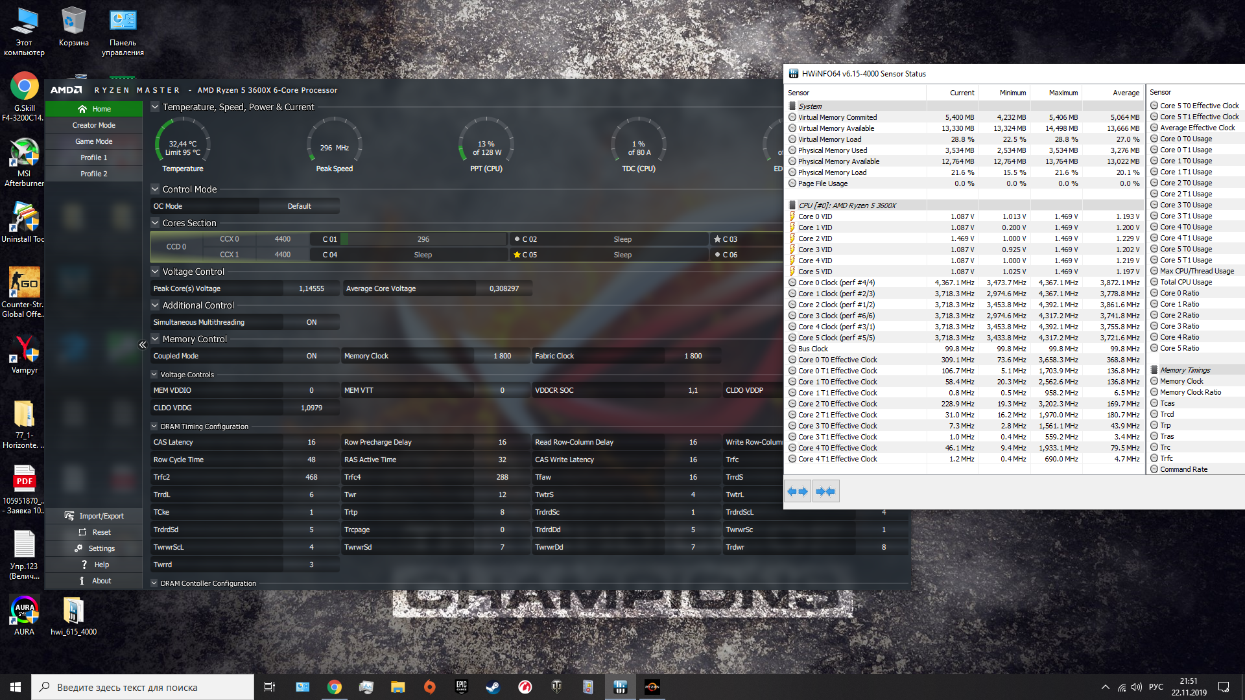Screen dimensions: 1245x700
Task: Click the HWiNFO expand columns arrows button
Action: coord(798,491)
